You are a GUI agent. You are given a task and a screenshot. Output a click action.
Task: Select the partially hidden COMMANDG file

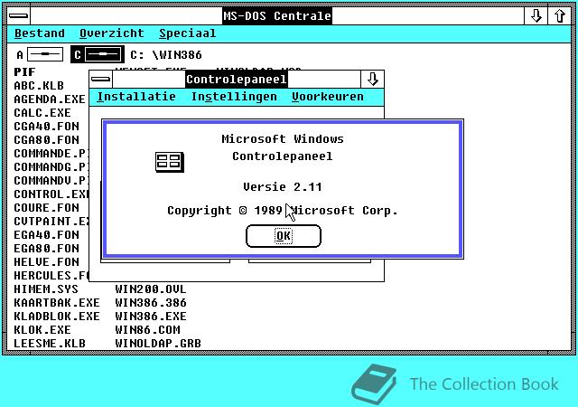(51, 167)
